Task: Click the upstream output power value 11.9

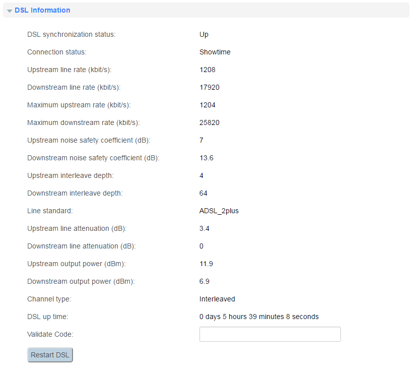Action: tap(205, 264)
